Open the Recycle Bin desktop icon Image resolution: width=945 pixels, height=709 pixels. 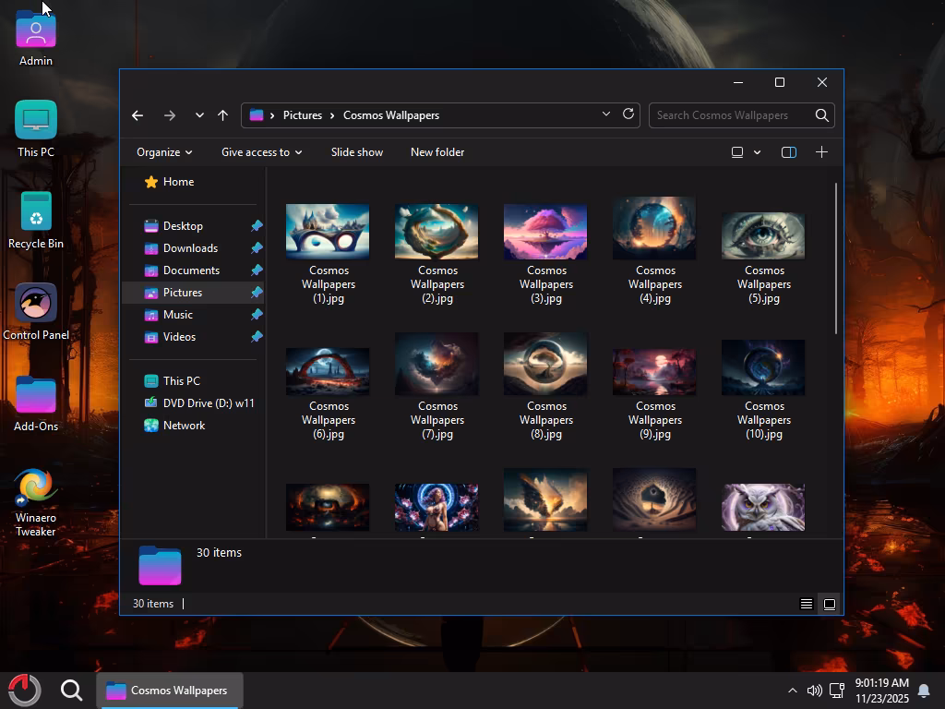click(36, 213)
